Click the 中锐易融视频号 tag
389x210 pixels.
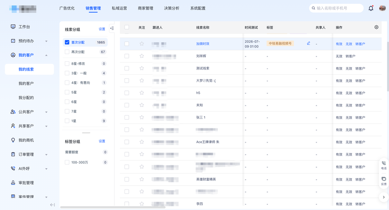280,43
